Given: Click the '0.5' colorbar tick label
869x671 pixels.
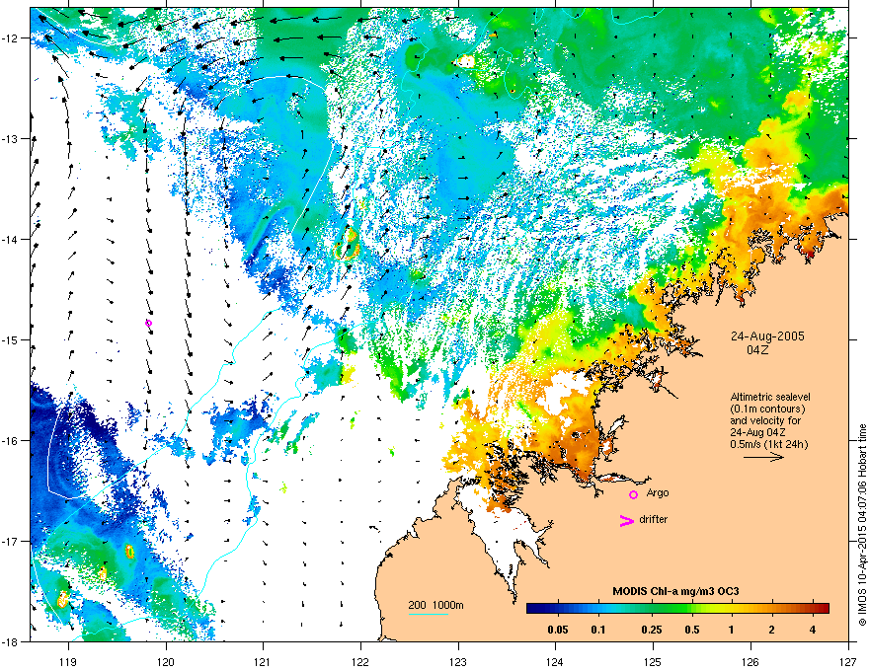Looking at the screenshot, I should click(x=692, y=630).
